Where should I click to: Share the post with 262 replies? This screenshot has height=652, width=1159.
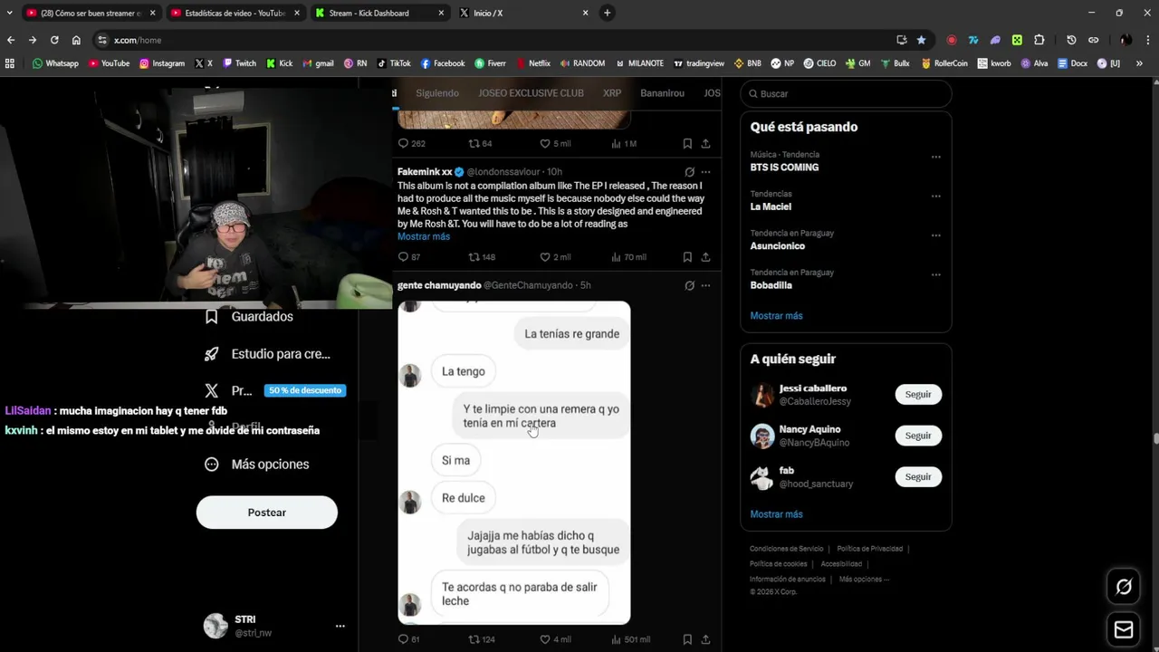(705, 143)
